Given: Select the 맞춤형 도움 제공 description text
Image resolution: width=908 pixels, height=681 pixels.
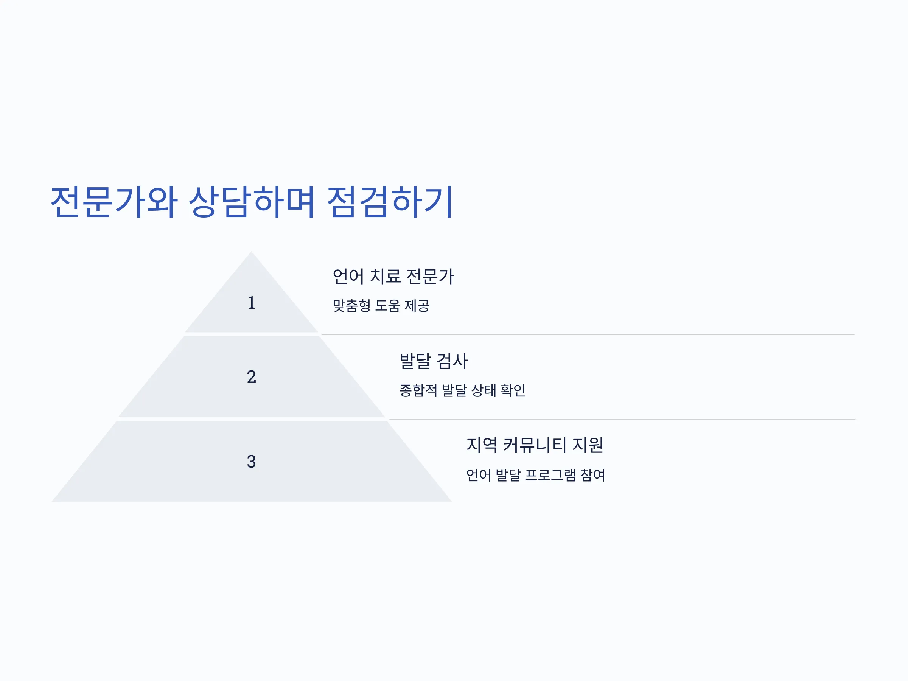Looking at the screenshot, I should click(x=381, y=306).
